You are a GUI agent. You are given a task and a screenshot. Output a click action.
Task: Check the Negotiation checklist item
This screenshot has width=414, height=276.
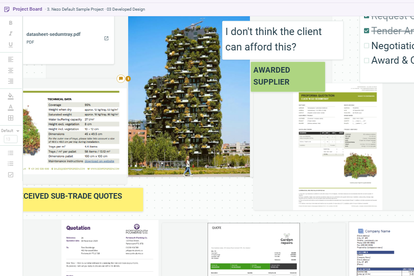click(367, 46)
